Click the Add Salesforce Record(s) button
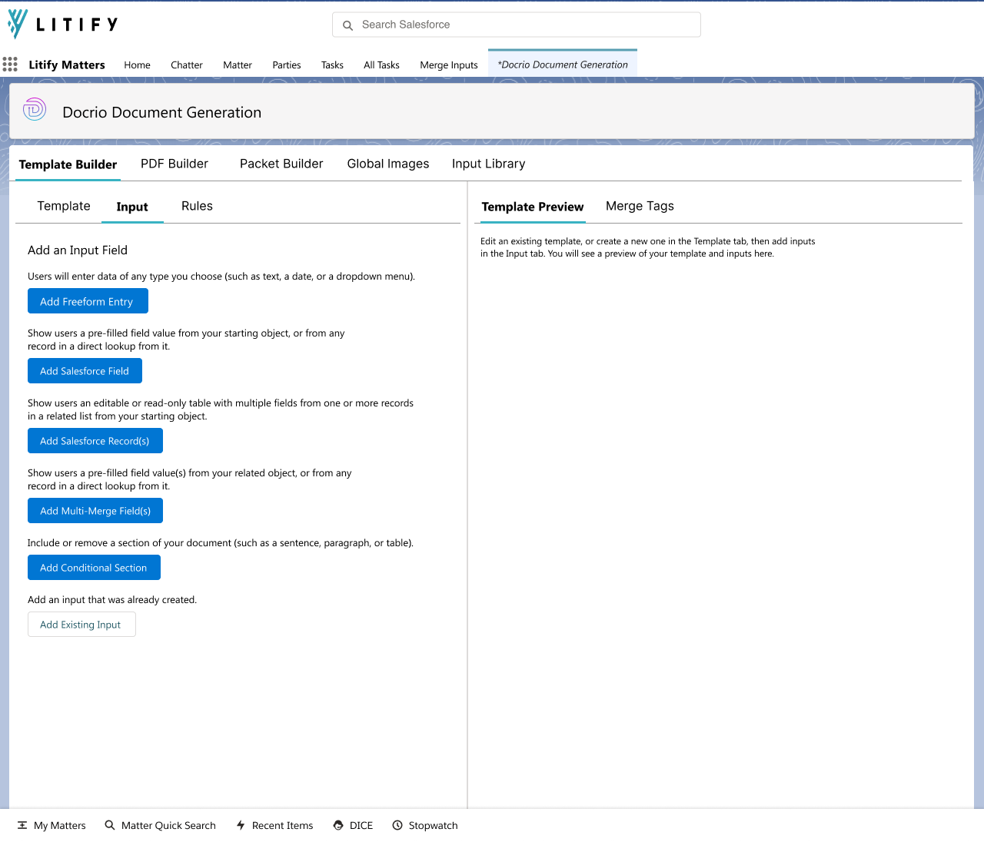Viewport: 984px width, 842px height. 95,441
